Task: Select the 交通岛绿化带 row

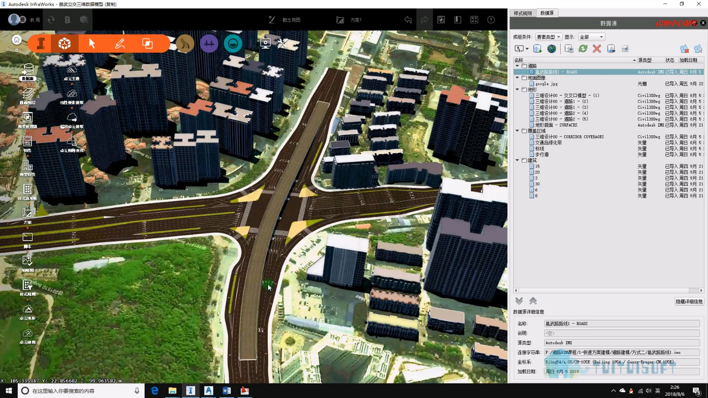Action: pos(609,143)
